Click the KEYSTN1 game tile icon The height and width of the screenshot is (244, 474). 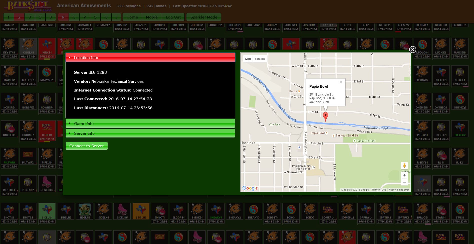(x=10, y=44)
